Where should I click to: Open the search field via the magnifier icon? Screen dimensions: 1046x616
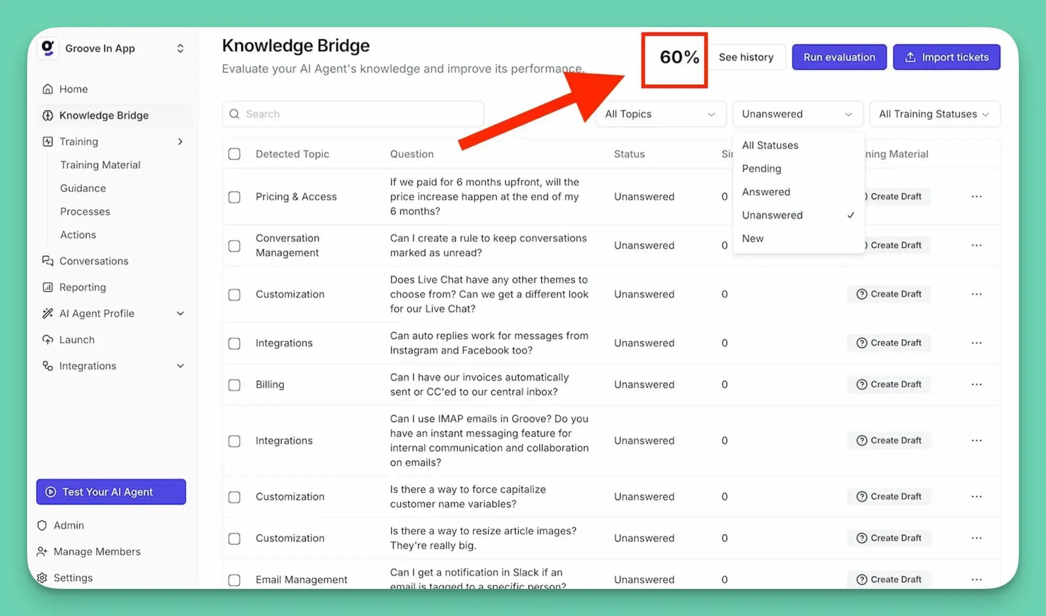[x=234, y=114]
